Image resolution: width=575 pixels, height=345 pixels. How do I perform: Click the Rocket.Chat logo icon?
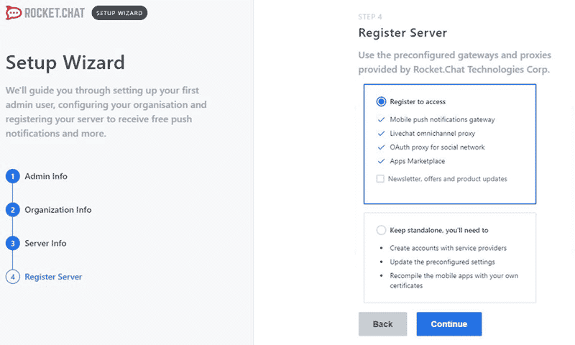14,13
